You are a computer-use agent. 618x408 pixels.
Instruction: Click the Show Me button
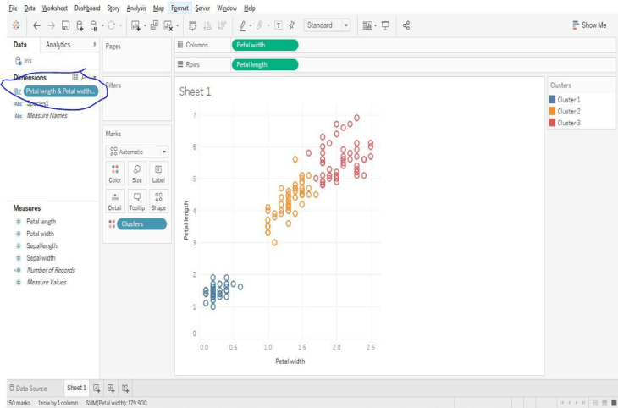pos(589,25)
